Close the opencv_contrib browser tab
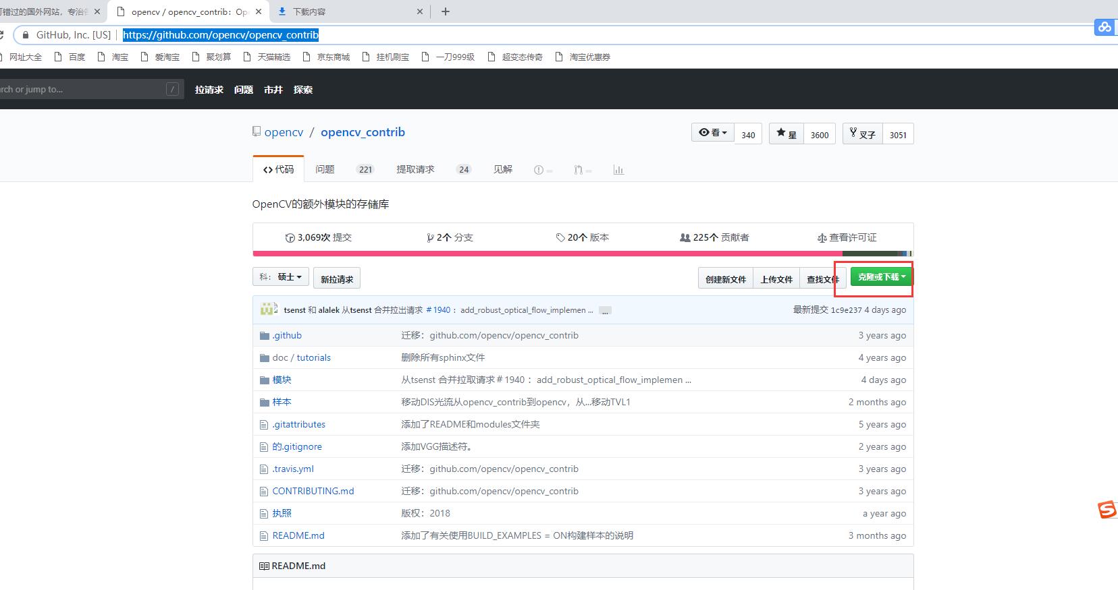The width and height of the screenshot is (1118, 590). [259, 11]
